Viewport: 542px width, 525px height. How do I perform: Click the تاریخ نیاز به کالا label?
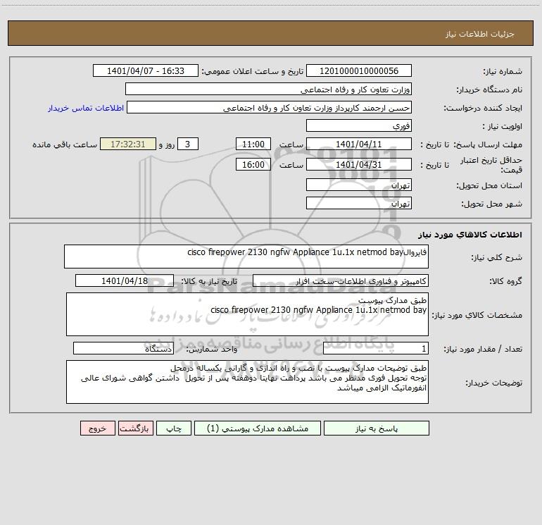(x=209, y=281)
